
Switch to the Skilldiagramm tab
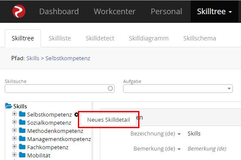[148, 38]
